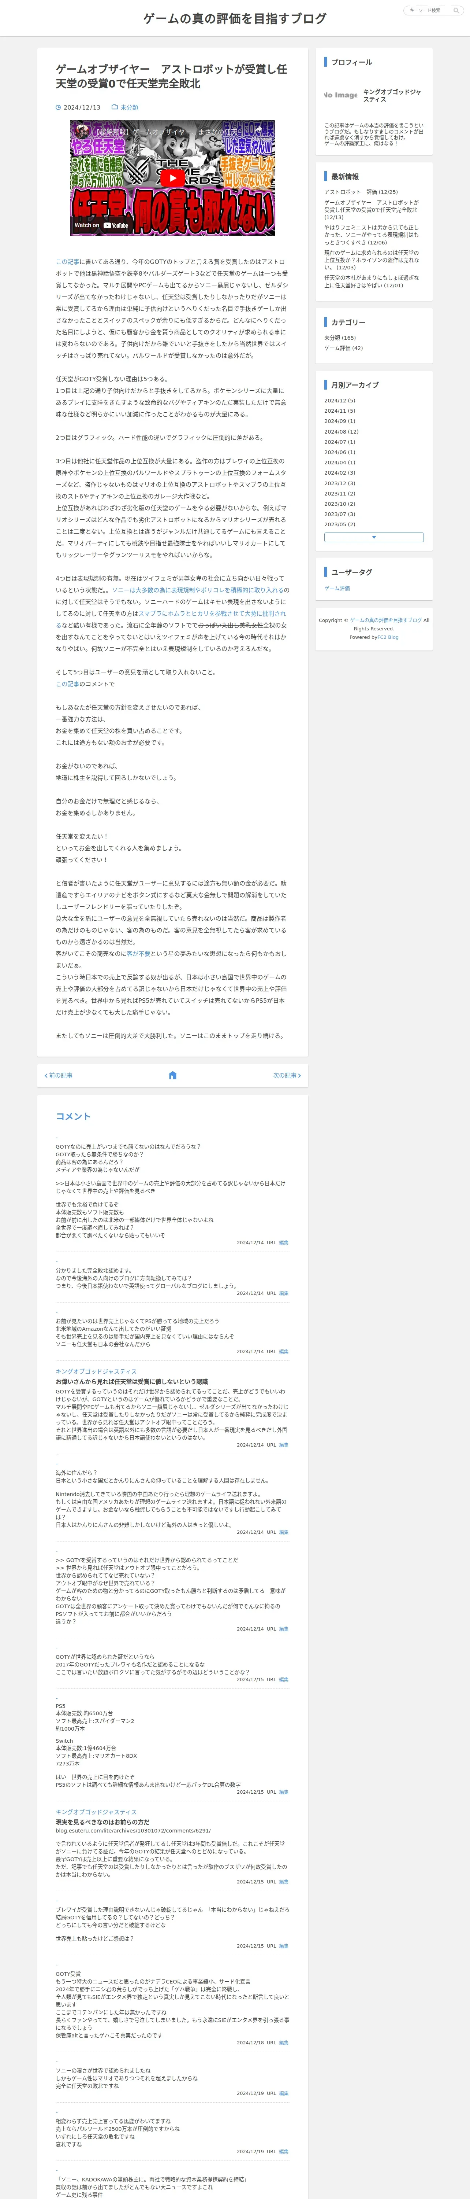Open archive 2023/12 (3)
The width and height of the screenshot is (470, 2199).
pyautogui.click(x=339, y=483)
